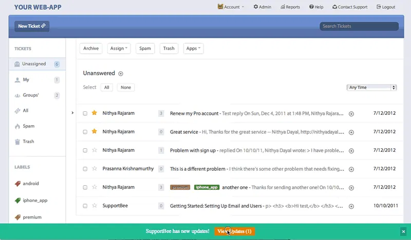
Task: Star the This is a different problem ticket
Action: (95, 169)
